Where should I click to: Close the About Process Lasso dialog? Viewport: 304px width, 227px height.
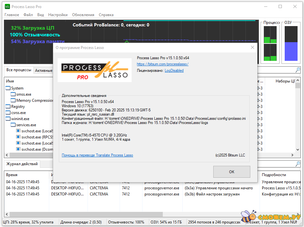pos(253,48)
